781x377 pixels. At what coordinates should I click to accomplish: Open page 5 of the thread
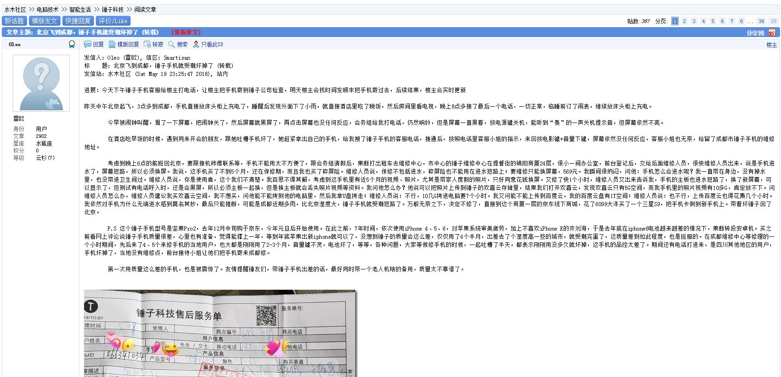pos(713,21)
